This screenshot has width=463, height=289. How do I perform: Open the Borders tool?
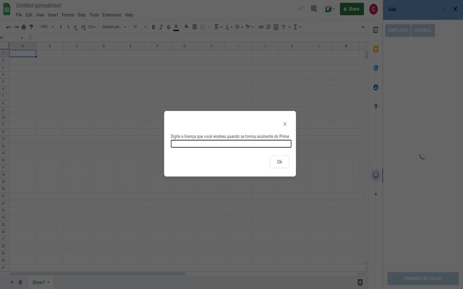click(195, 27)
